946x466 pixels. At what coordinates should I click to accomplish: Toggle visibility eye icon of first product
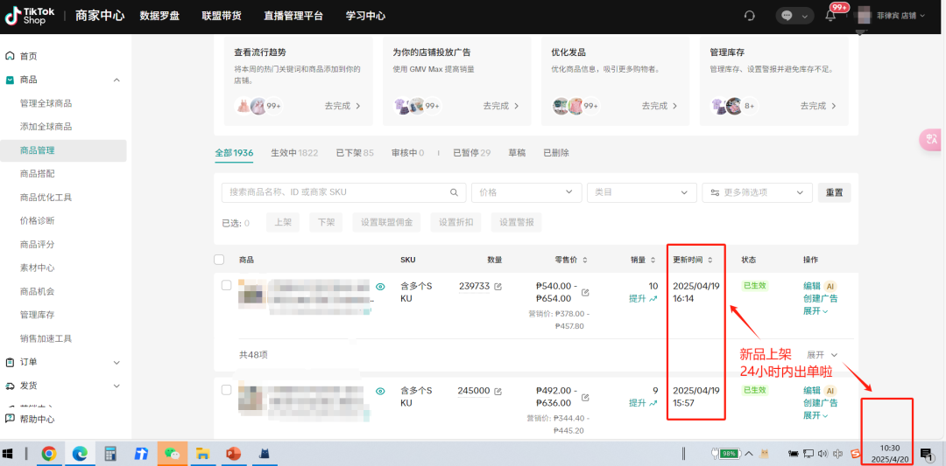point(380,286)
